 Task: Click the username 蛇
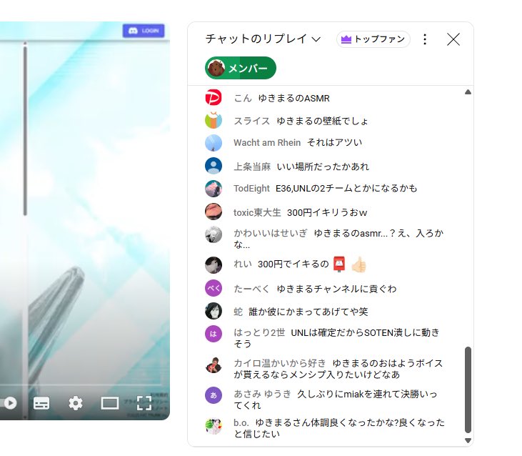pyautogui.click(x=238, y=312)
